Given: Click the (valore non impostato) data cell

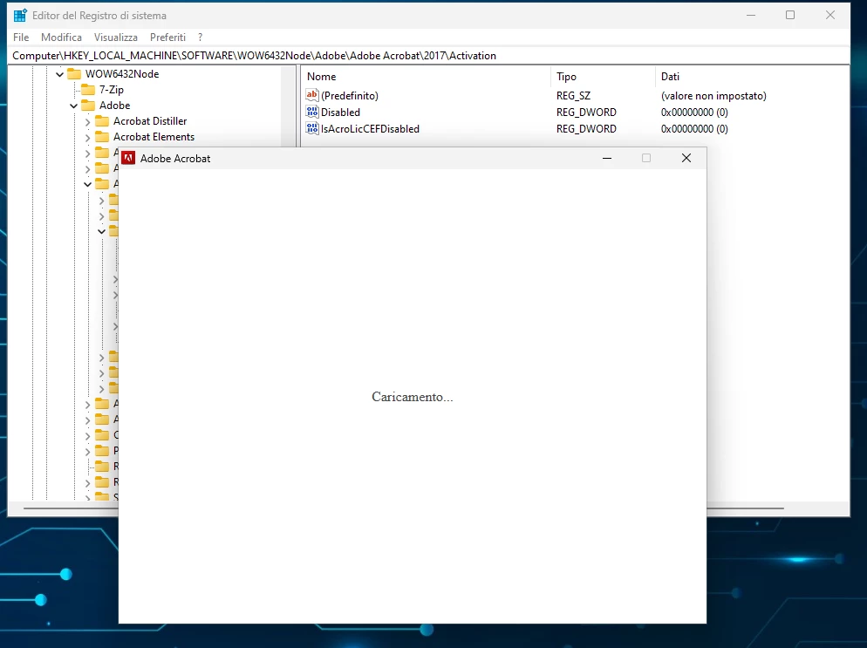Looking at the screenshot, I should point(713,96).
